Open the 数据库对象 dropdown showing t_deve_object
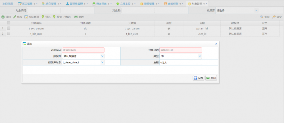Viewport: 284px width, 123px height. click(102, 62)
